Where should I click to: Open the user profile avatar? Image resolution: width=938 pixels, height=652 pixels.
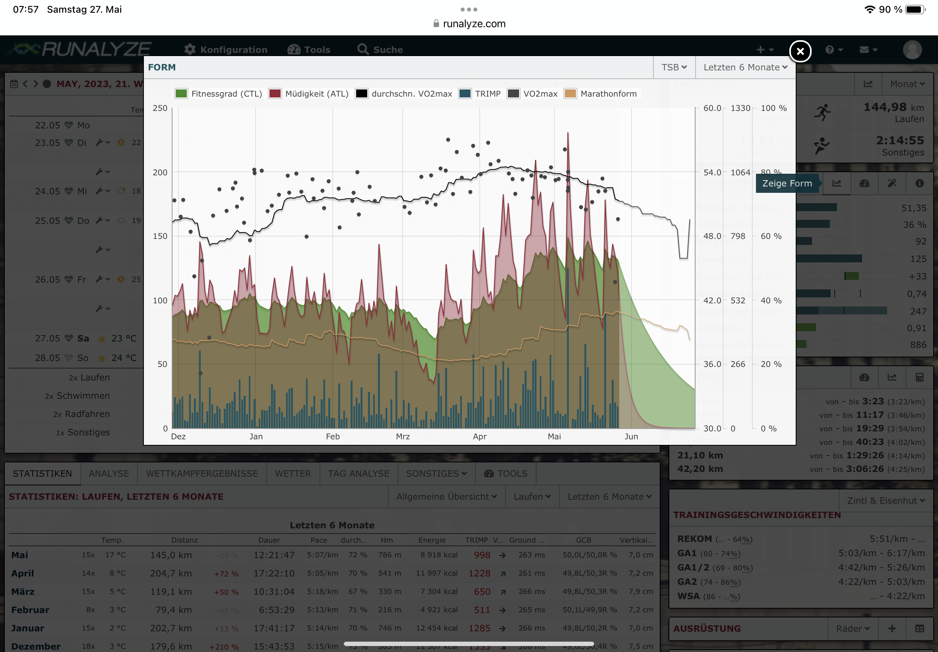point(912,50)
